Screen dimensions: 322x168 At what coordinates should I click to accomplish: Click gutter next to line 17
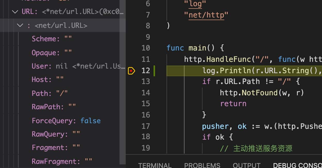(131, 126)
